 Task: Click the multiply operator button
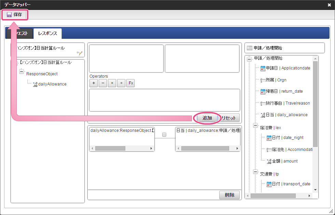[112, 83]
